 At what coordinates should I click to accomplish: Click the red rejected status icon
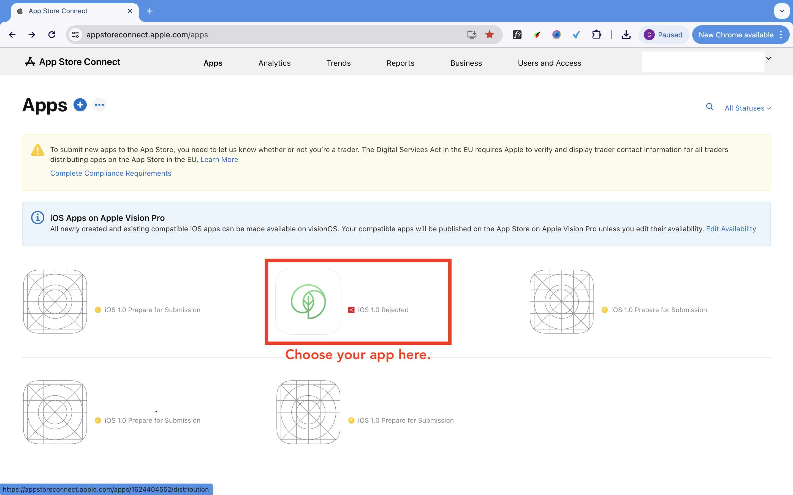click(x=351, y=310)
